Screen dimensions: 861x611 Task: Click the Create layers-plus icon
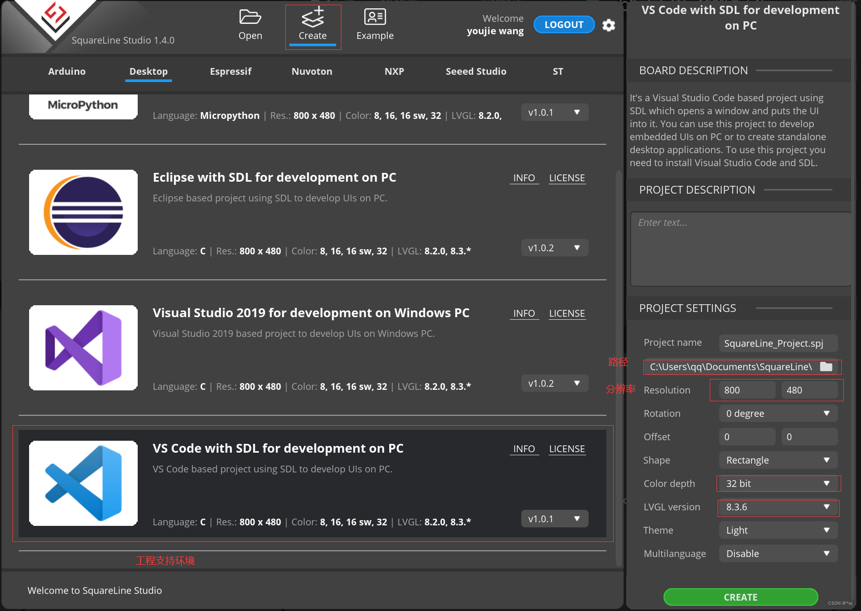[313, 17]
